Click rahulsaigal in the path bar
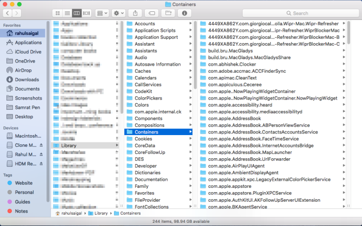Screen dimensions: 362x226 [72, 213]
